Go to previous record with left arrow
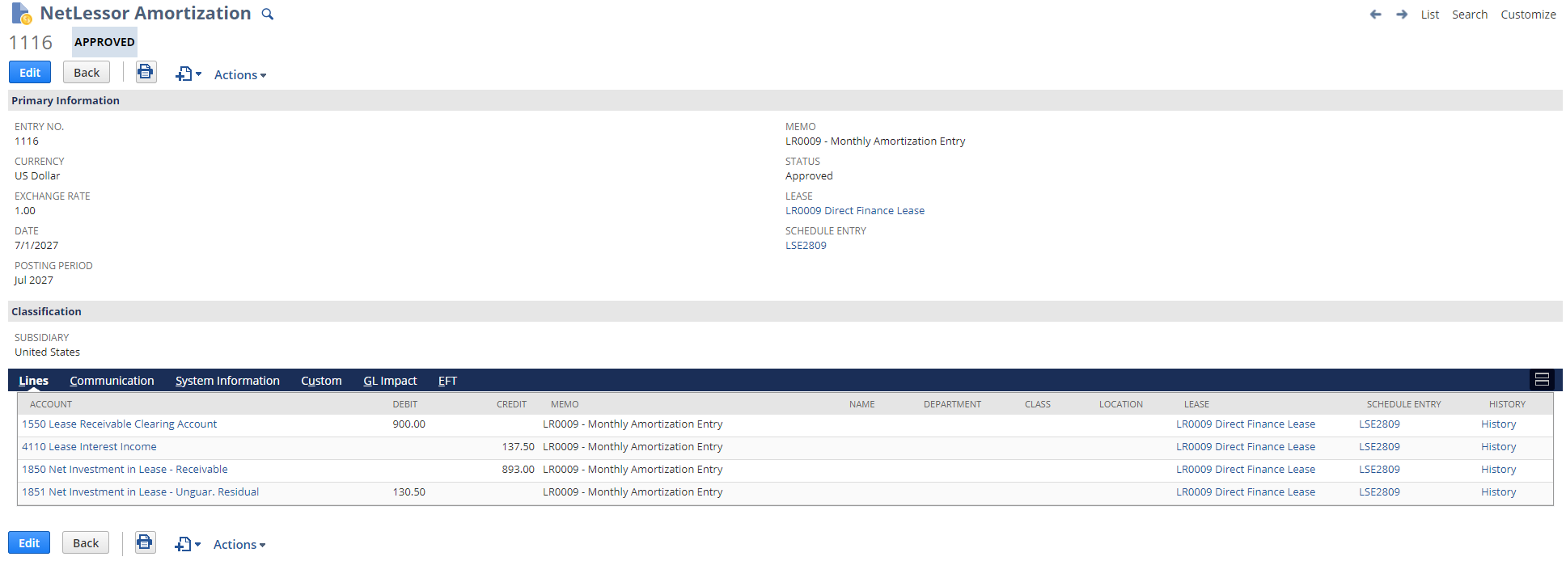Image resolution: width=1566 pixels, height=561 pixels. tap(1375, 15)
